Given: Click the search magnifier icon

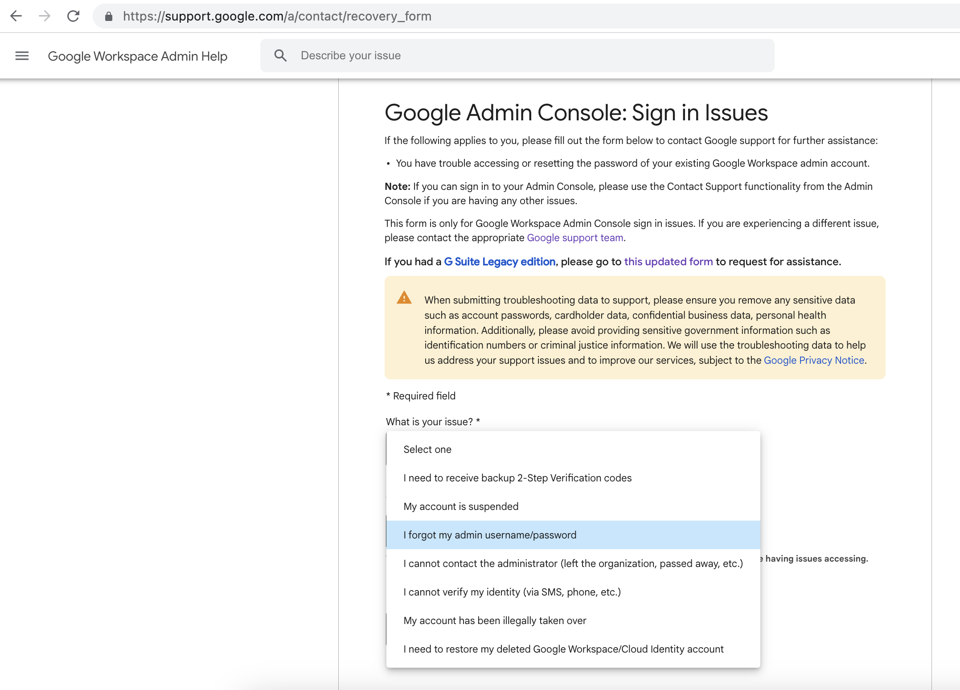Looking at the screenshot, I should [280, 56].
